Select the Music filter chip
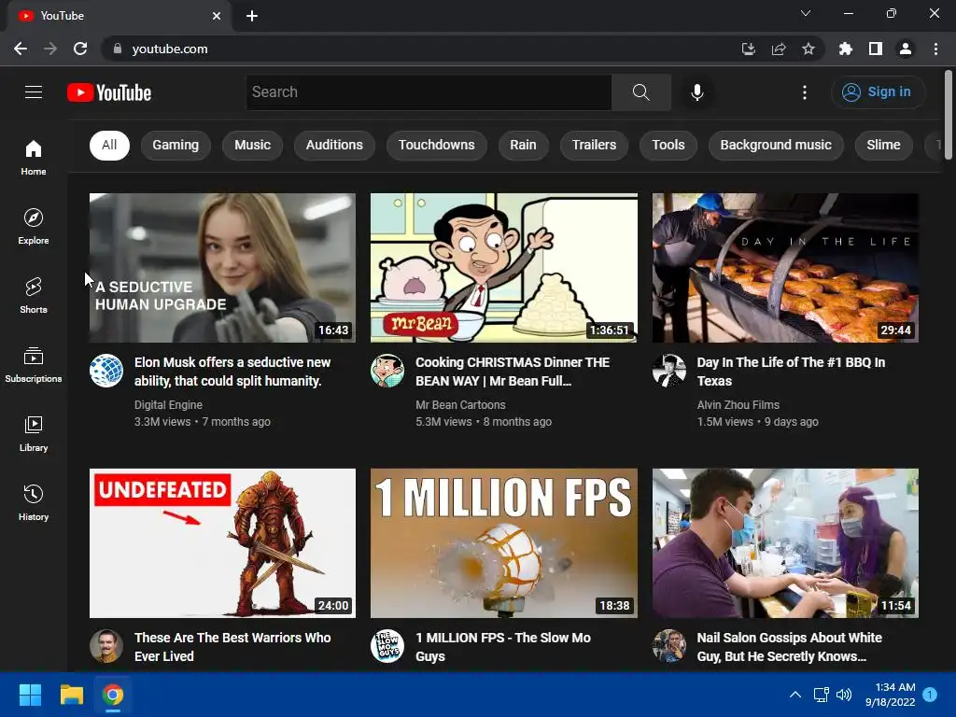This screenshot has height=717, width=956. [252, 145]
